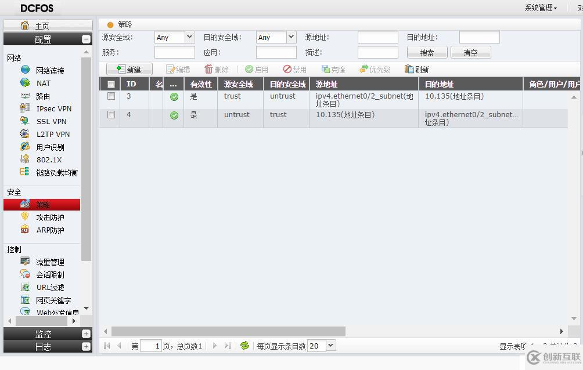Viewport: 583px width, 370px height.
Task: Click the 启用 enable toolbar button
Action: tap(257, 70)
